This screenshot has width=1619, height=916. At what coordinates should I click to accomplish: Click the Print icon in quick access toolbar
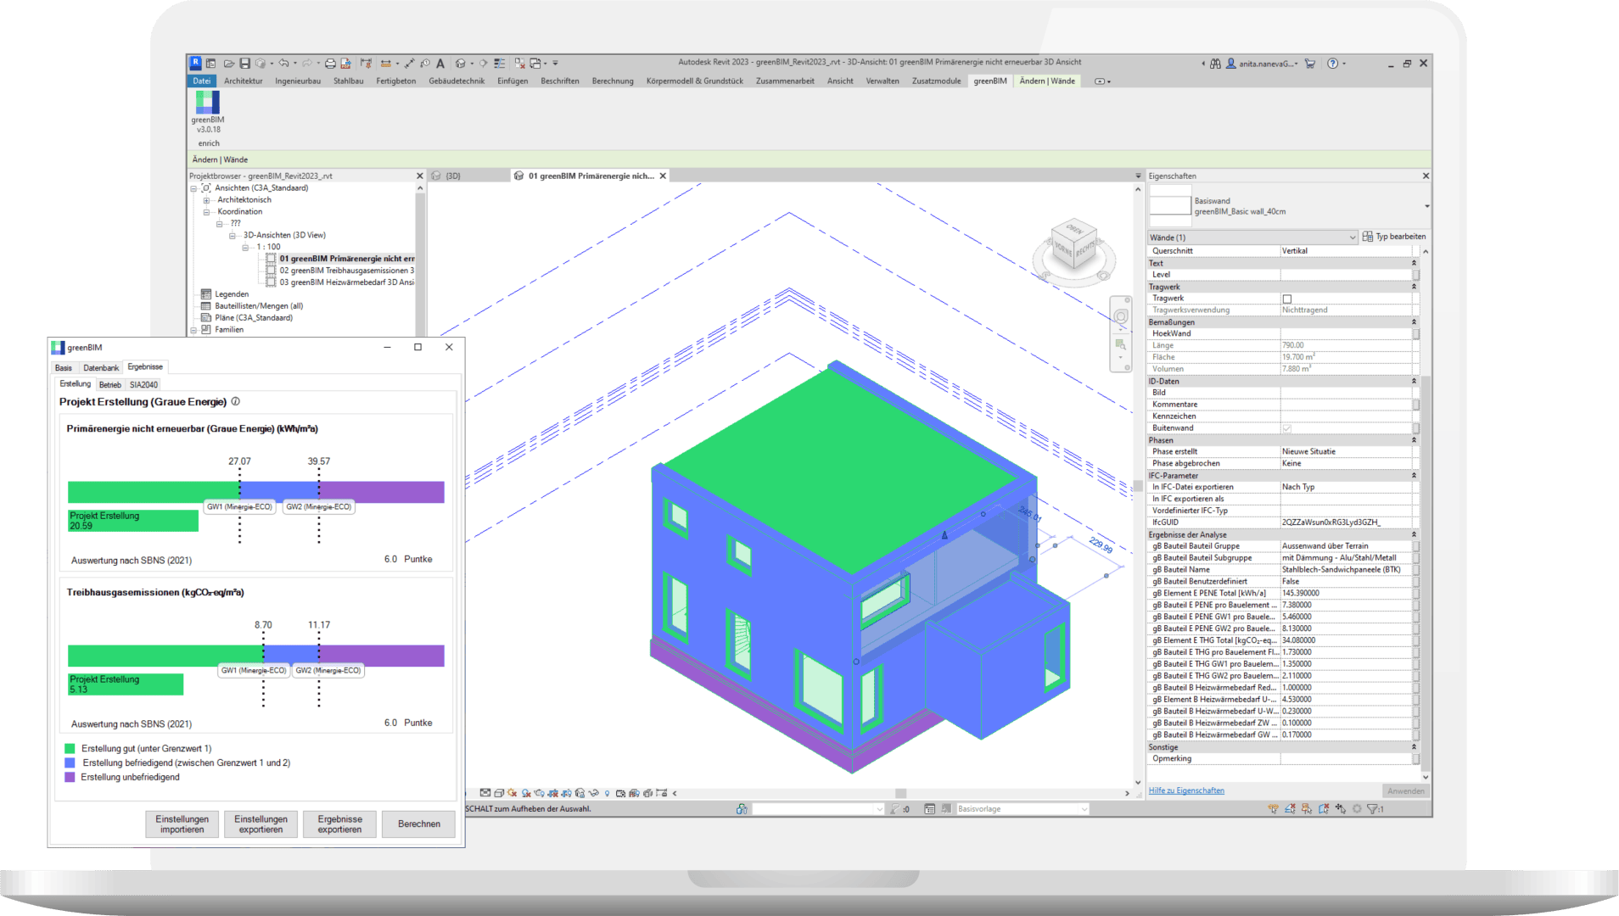point(330,64)
